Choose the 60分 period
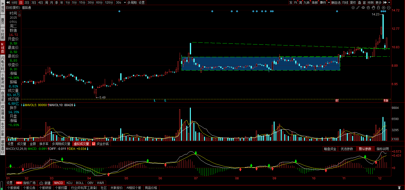The height and width of the screenshot is (190, 405). (99, 3)
